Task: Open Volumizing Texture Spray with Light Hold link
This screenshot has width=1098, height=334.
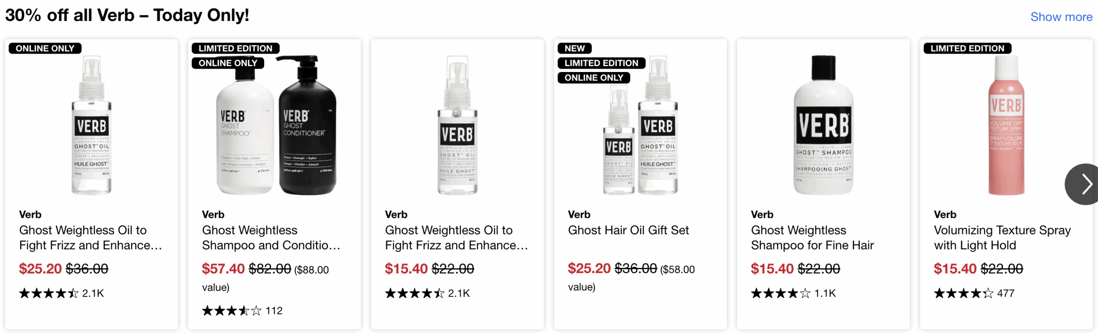Action: tap(1001, 238)
